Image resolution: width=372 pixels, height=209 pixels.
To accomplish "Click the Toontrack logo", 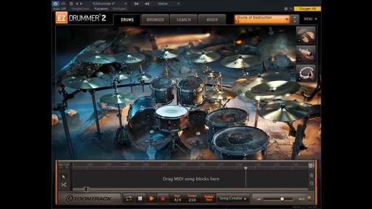I will 89,199.
